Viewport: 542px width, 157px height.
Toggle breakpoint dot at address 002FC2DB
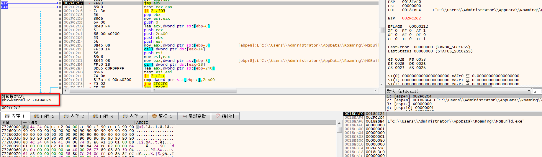click(60, 49)
